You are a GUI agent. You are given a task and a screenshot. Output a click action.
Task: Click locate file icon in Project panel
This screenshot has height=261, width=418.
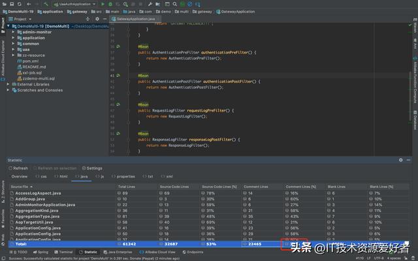(x=88, y=19)
